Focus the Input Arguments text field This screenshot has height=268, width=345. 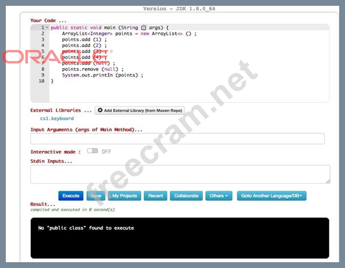click(x=177, y=139)
